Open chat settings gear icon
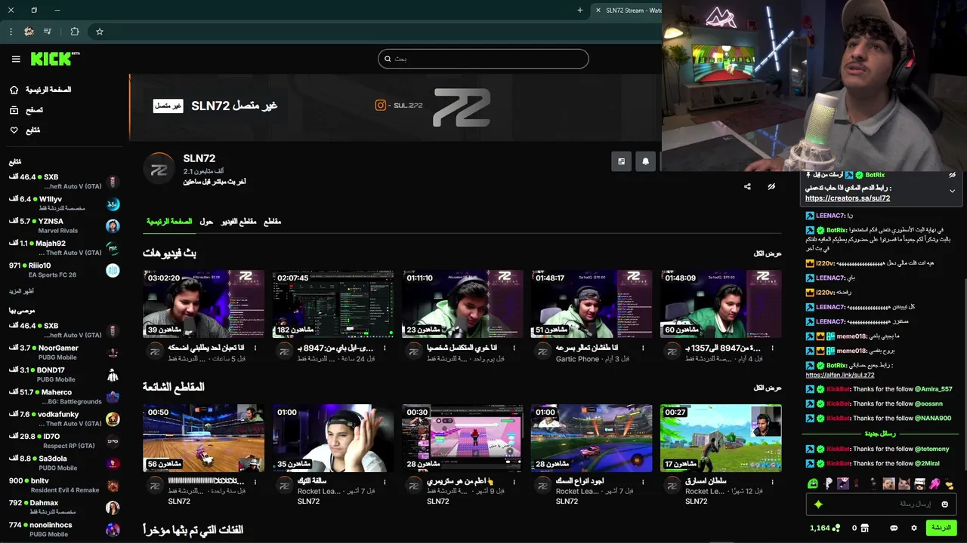The image size is (967, 543). (x=914, y=528)
